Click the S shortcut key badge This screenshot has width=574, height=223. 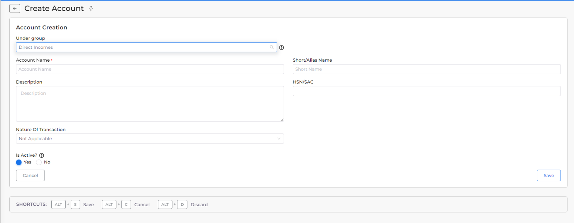point(75,205)
